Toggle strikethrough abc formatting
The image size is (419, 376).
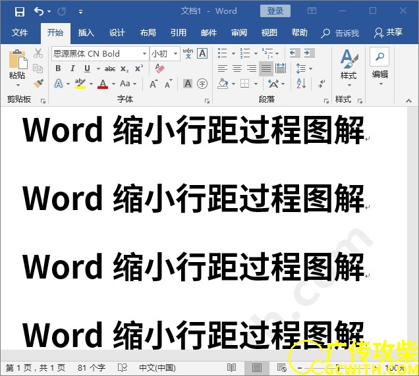coord(110,68)
